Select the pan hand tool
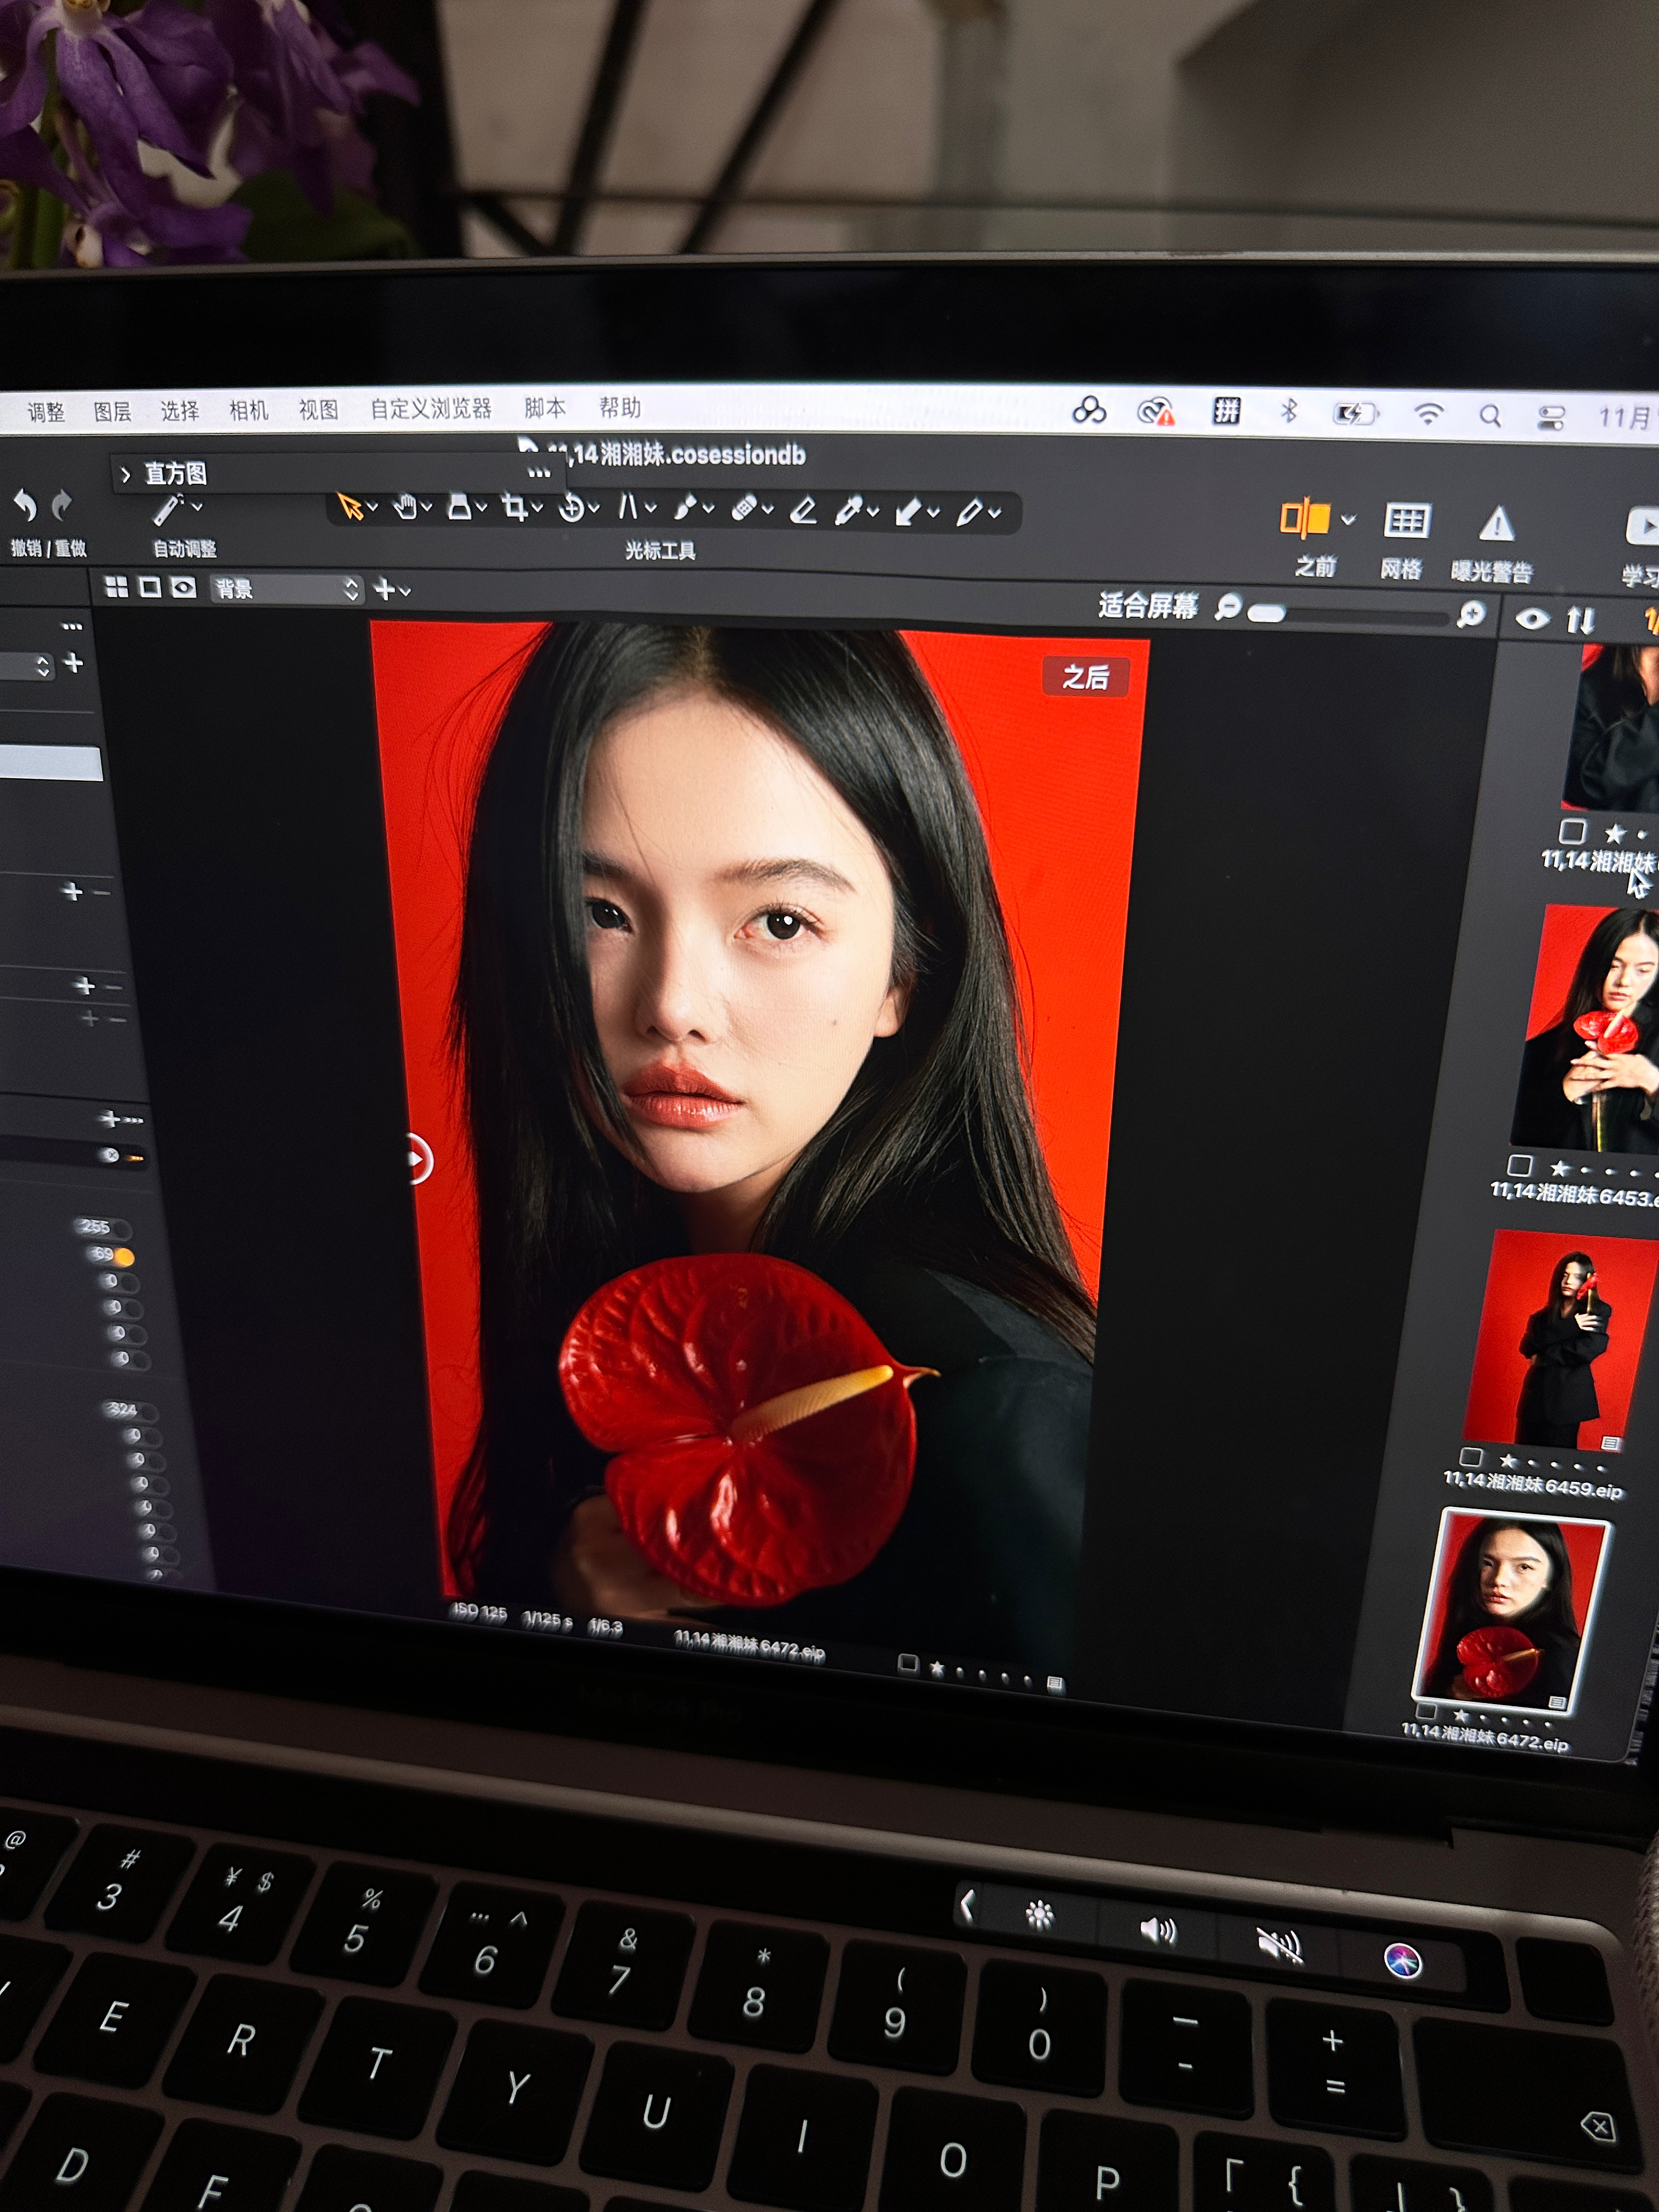This screenshot has height=2212, width=1659. pos(405,508)
